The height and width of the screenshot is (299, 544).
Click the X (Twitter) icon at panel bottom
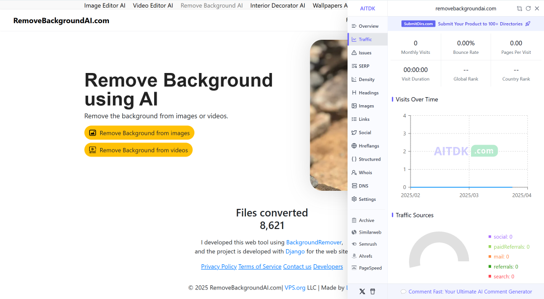tap(362, 291)
